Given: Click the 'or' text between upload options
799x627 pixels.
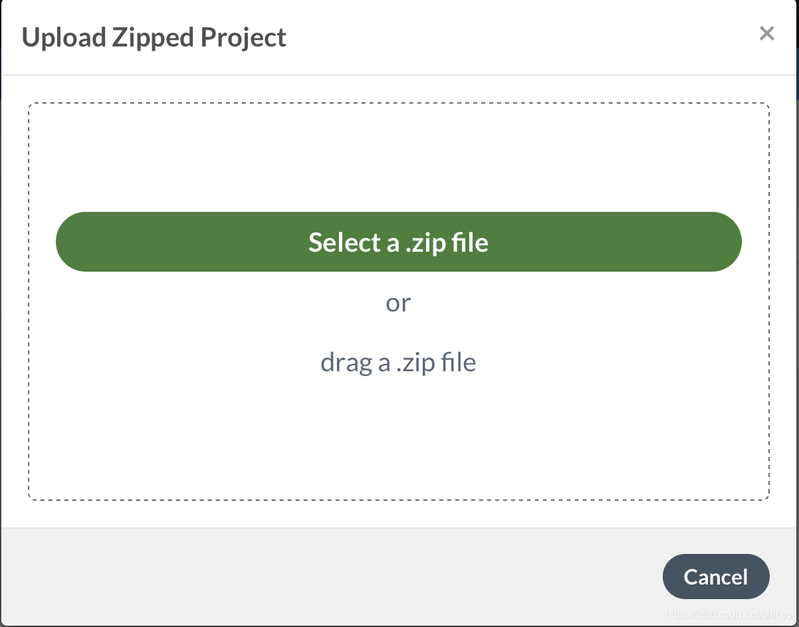Looking at the screenshot, I should (x=398, y=302).
